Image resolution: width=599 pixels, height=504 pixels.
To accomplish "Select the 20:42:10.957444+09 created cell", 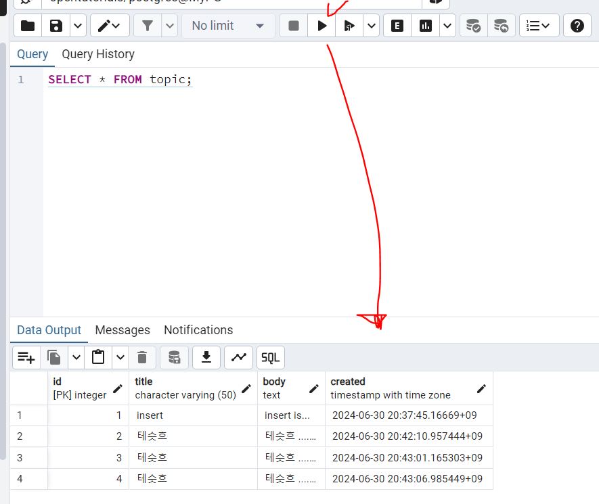I will 409,436.
